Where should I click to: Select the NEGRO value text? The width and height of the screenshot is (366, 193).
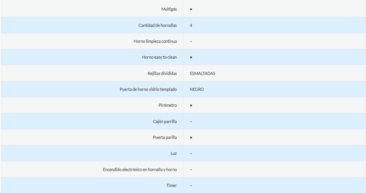point(197,89)
